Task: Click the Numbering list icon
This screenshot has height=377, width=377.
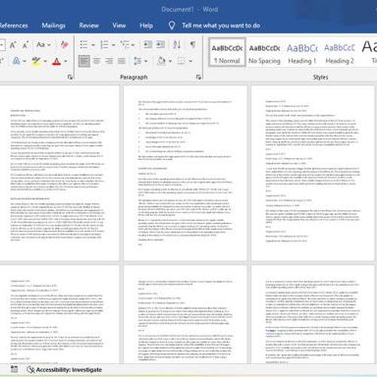Action: tap(104, 44)
